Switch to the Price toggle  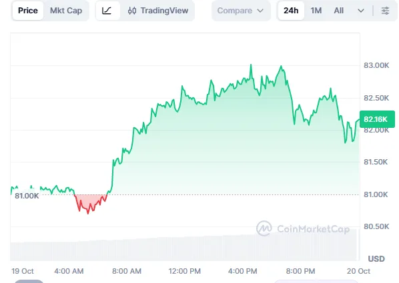point(28,11)
